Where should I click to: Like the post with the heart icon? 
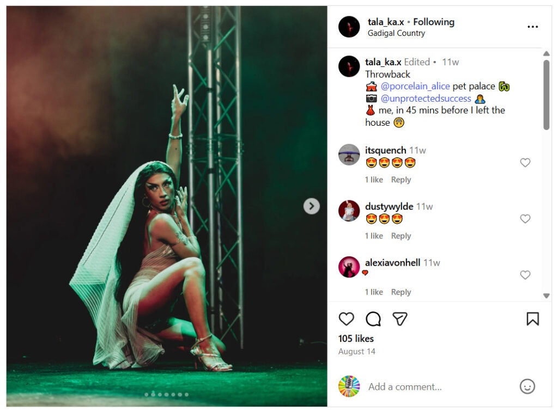tap(346, 319)
